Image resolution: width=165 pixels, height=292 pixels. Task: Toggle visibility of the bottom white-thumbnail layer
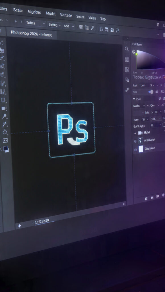[135, 150]
